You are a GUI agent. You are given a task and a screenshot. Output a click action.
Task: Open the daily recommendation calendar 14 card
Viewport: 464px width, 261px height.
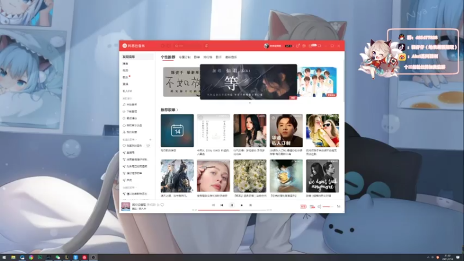pyautogui.click(x=177, y=130)
